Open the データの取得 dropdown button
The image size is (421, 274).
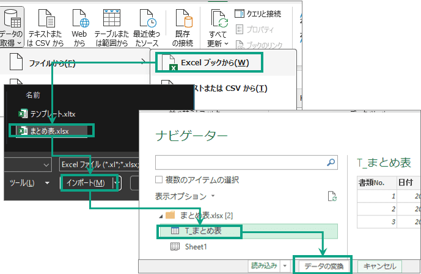12,27
